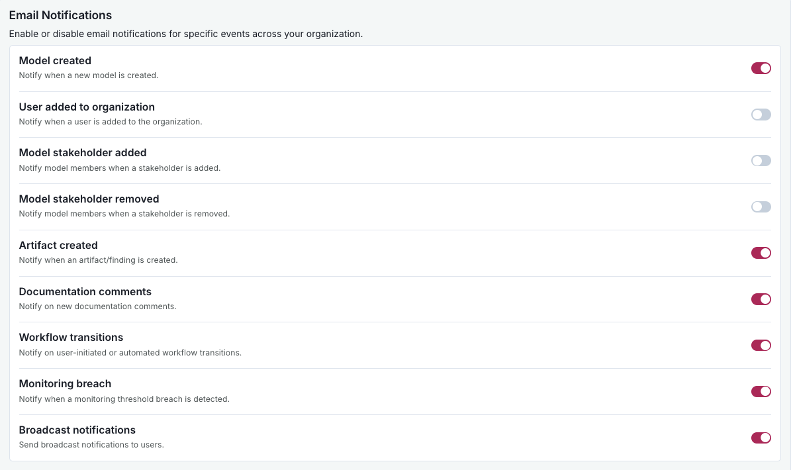Disable the Model created notification toggle

pyautogui.click(x=761, y=68)
